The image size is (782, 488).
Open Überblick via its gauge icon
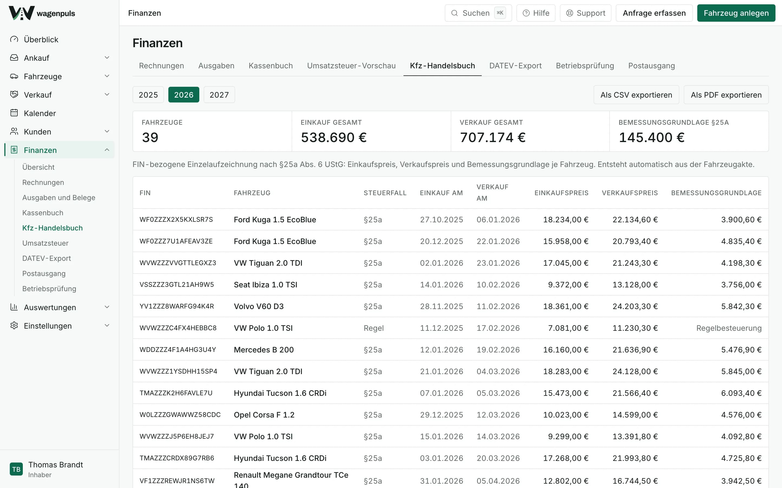pyautogui.click(x=14, y=39)
